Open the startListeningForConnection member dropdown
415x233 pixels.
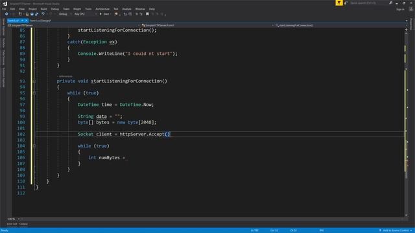(x=341, y=25)
